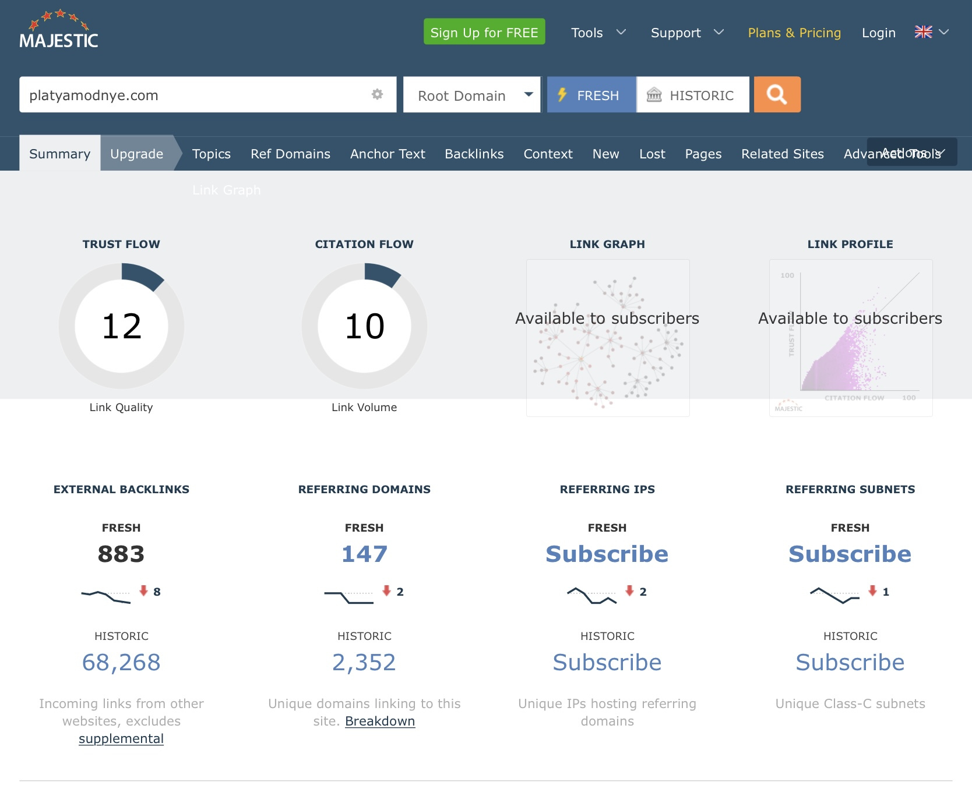
Task: Click Sign Up for FREE button
Action: (x=484, y=31)
